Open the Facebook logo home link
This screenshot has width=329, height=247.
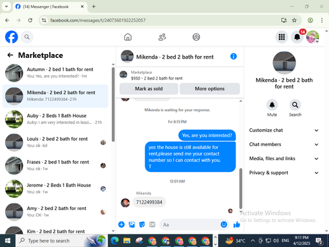pos(11,37)
